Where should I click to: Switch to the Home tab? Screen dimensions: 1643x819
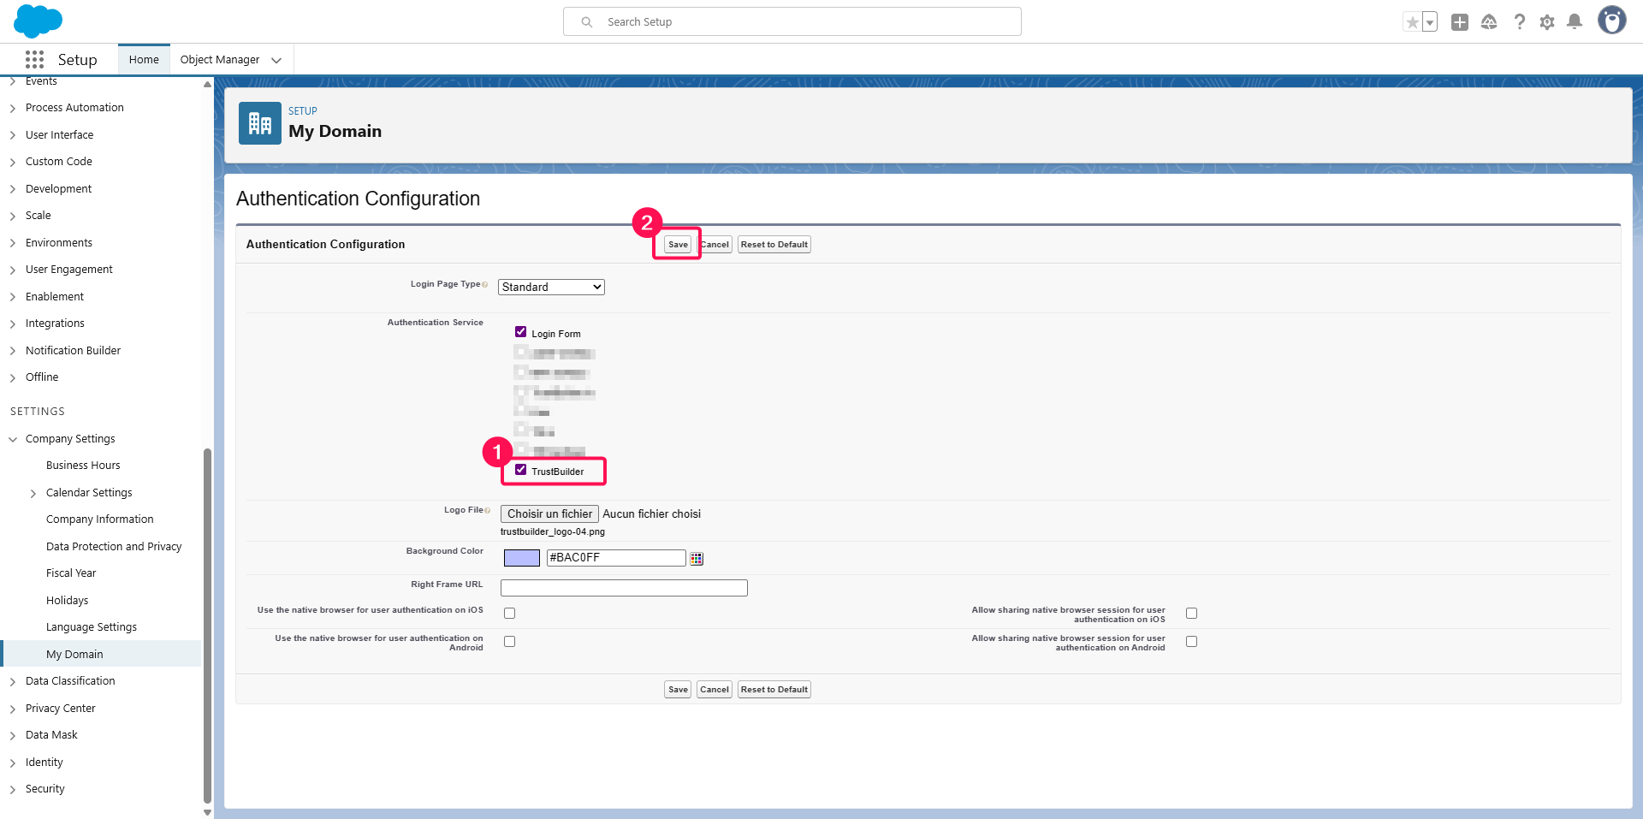pyautogui.click(x=144, y=60)
